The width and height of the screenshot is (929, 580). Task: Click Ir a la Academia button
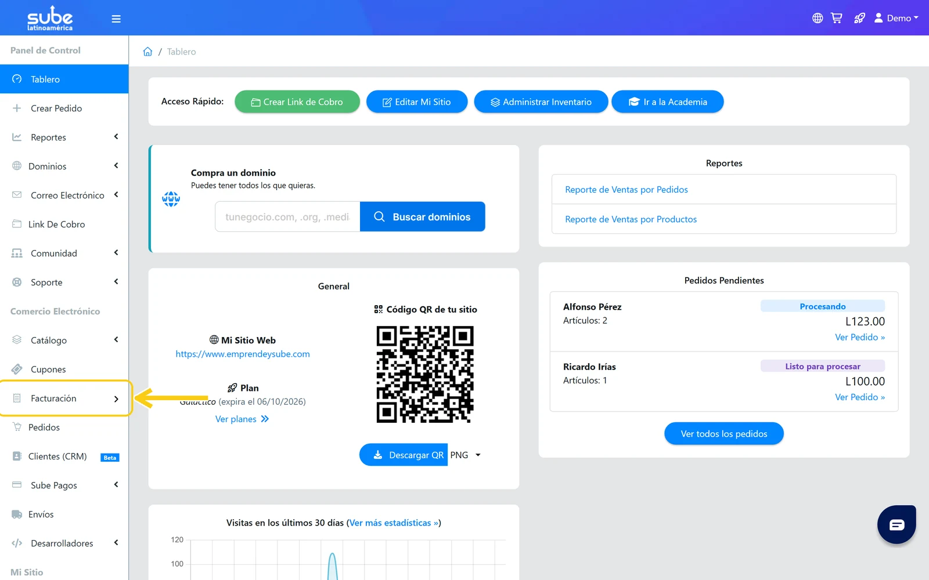point(668,101)
